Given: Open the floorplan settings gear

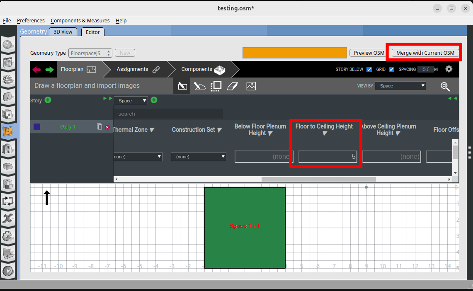Looking at the screenshot, I should pyautogui.click(x=449, y=69).
